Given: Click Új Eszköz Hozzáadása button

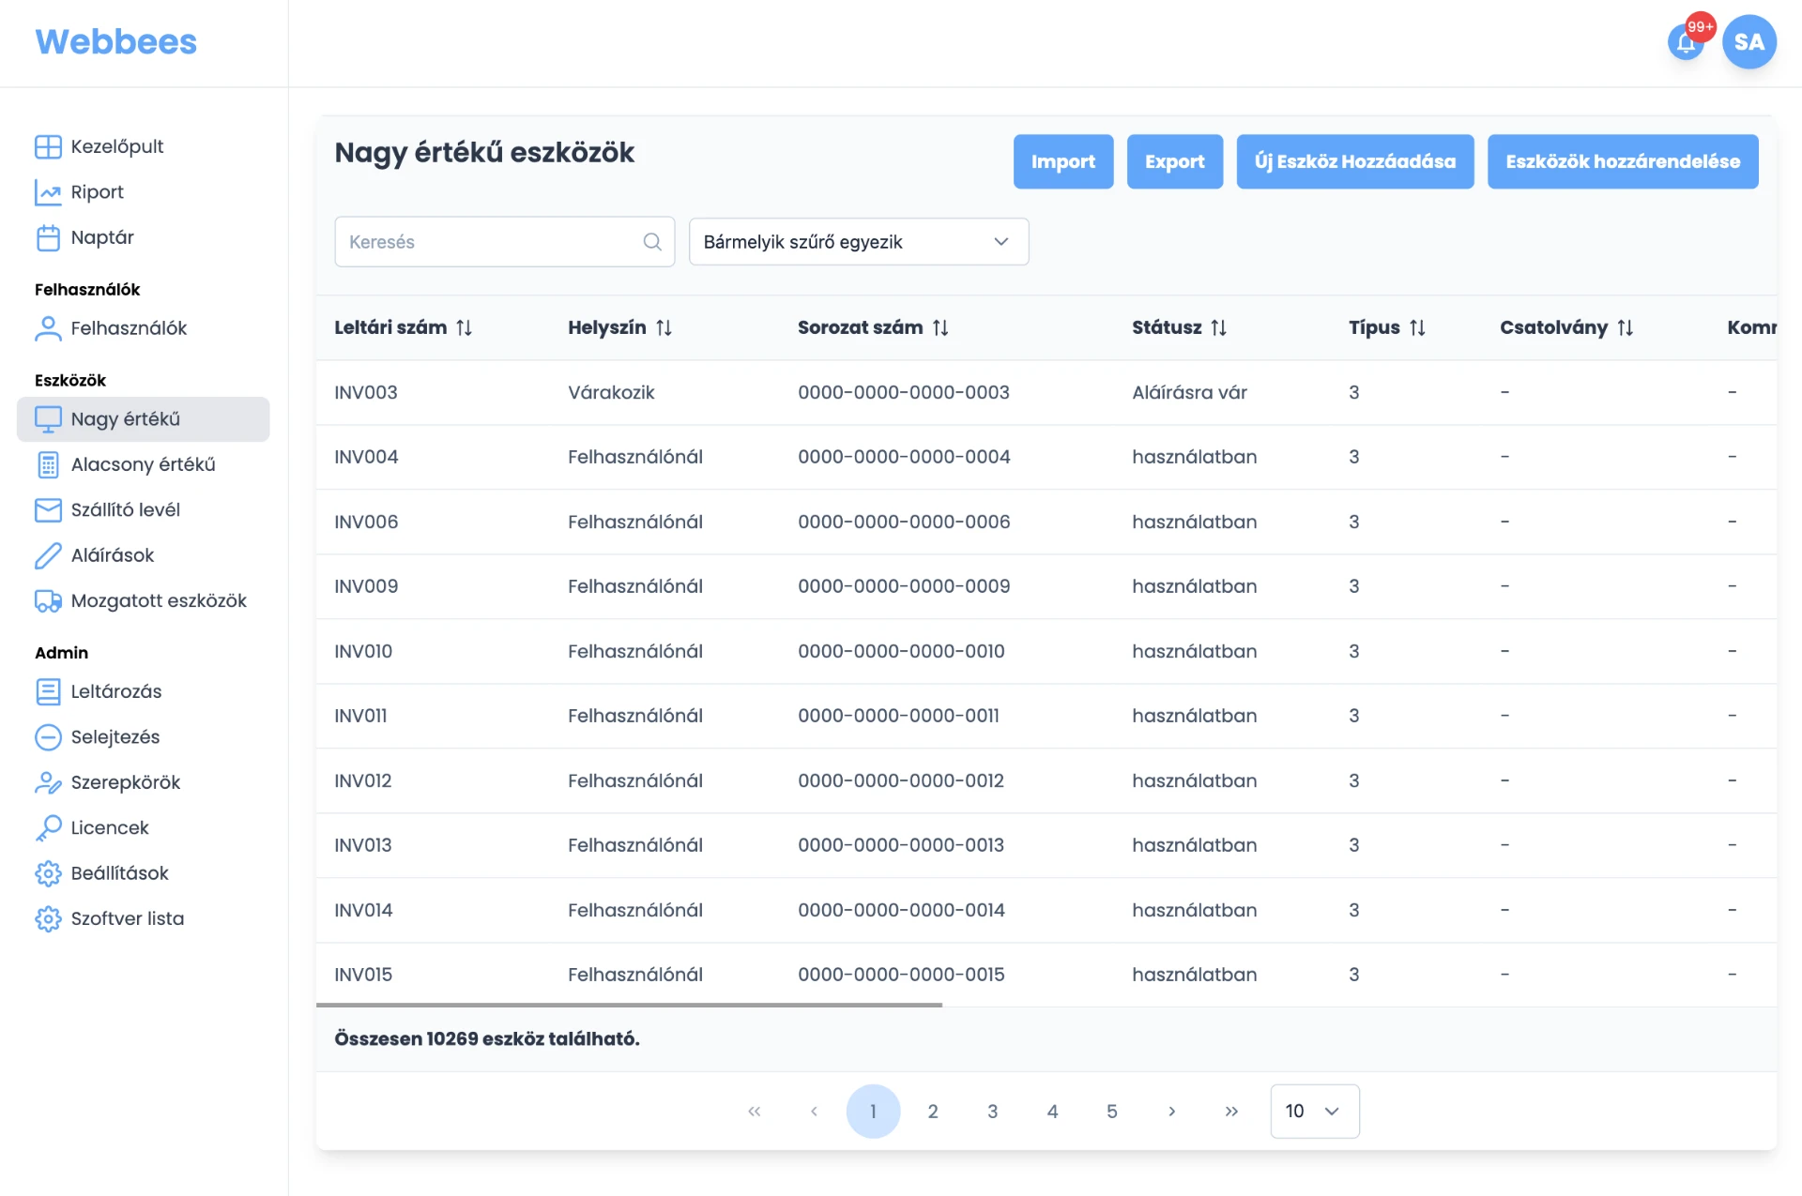Looking at the screenshot, I should pyautogui.click(x=1354, y=161).
